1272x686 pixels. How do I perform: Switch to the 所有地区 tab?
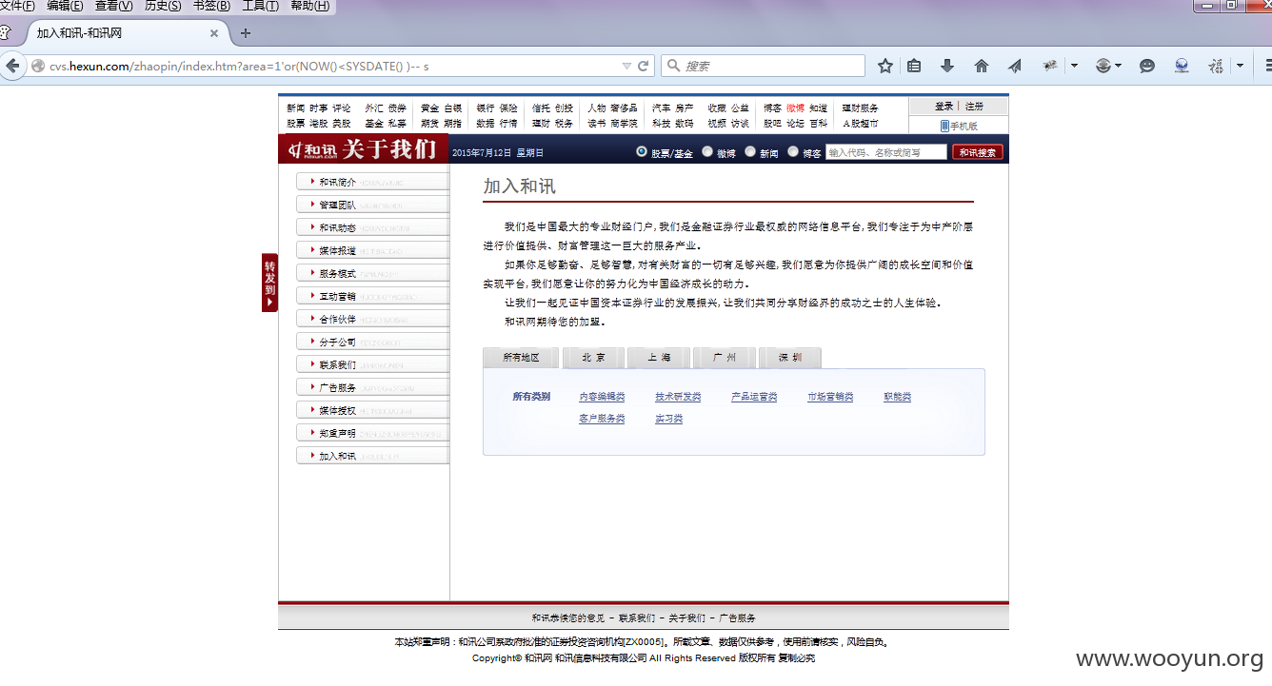coord(521,358)
